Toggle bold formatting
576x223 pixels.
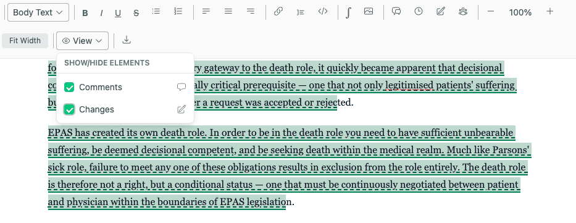[85, 13]
